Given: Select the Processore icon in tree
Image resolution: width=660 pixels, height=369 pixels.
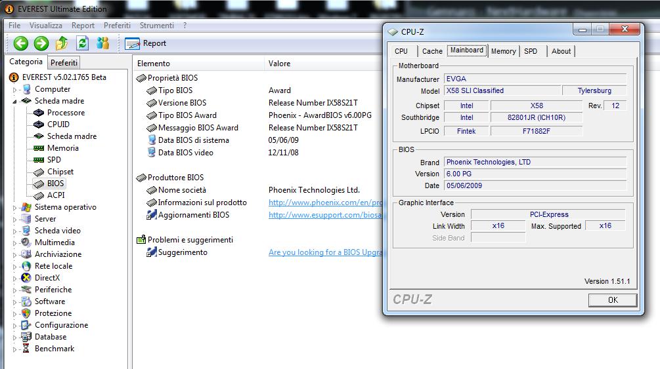Looking at the screenshot, I should pos(39,113).
